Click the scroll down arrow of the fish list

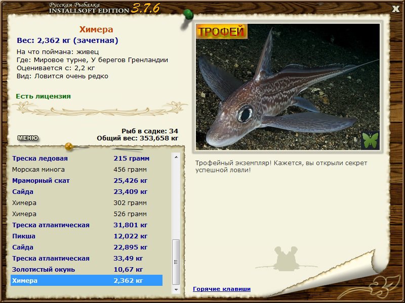pos(176,289)
